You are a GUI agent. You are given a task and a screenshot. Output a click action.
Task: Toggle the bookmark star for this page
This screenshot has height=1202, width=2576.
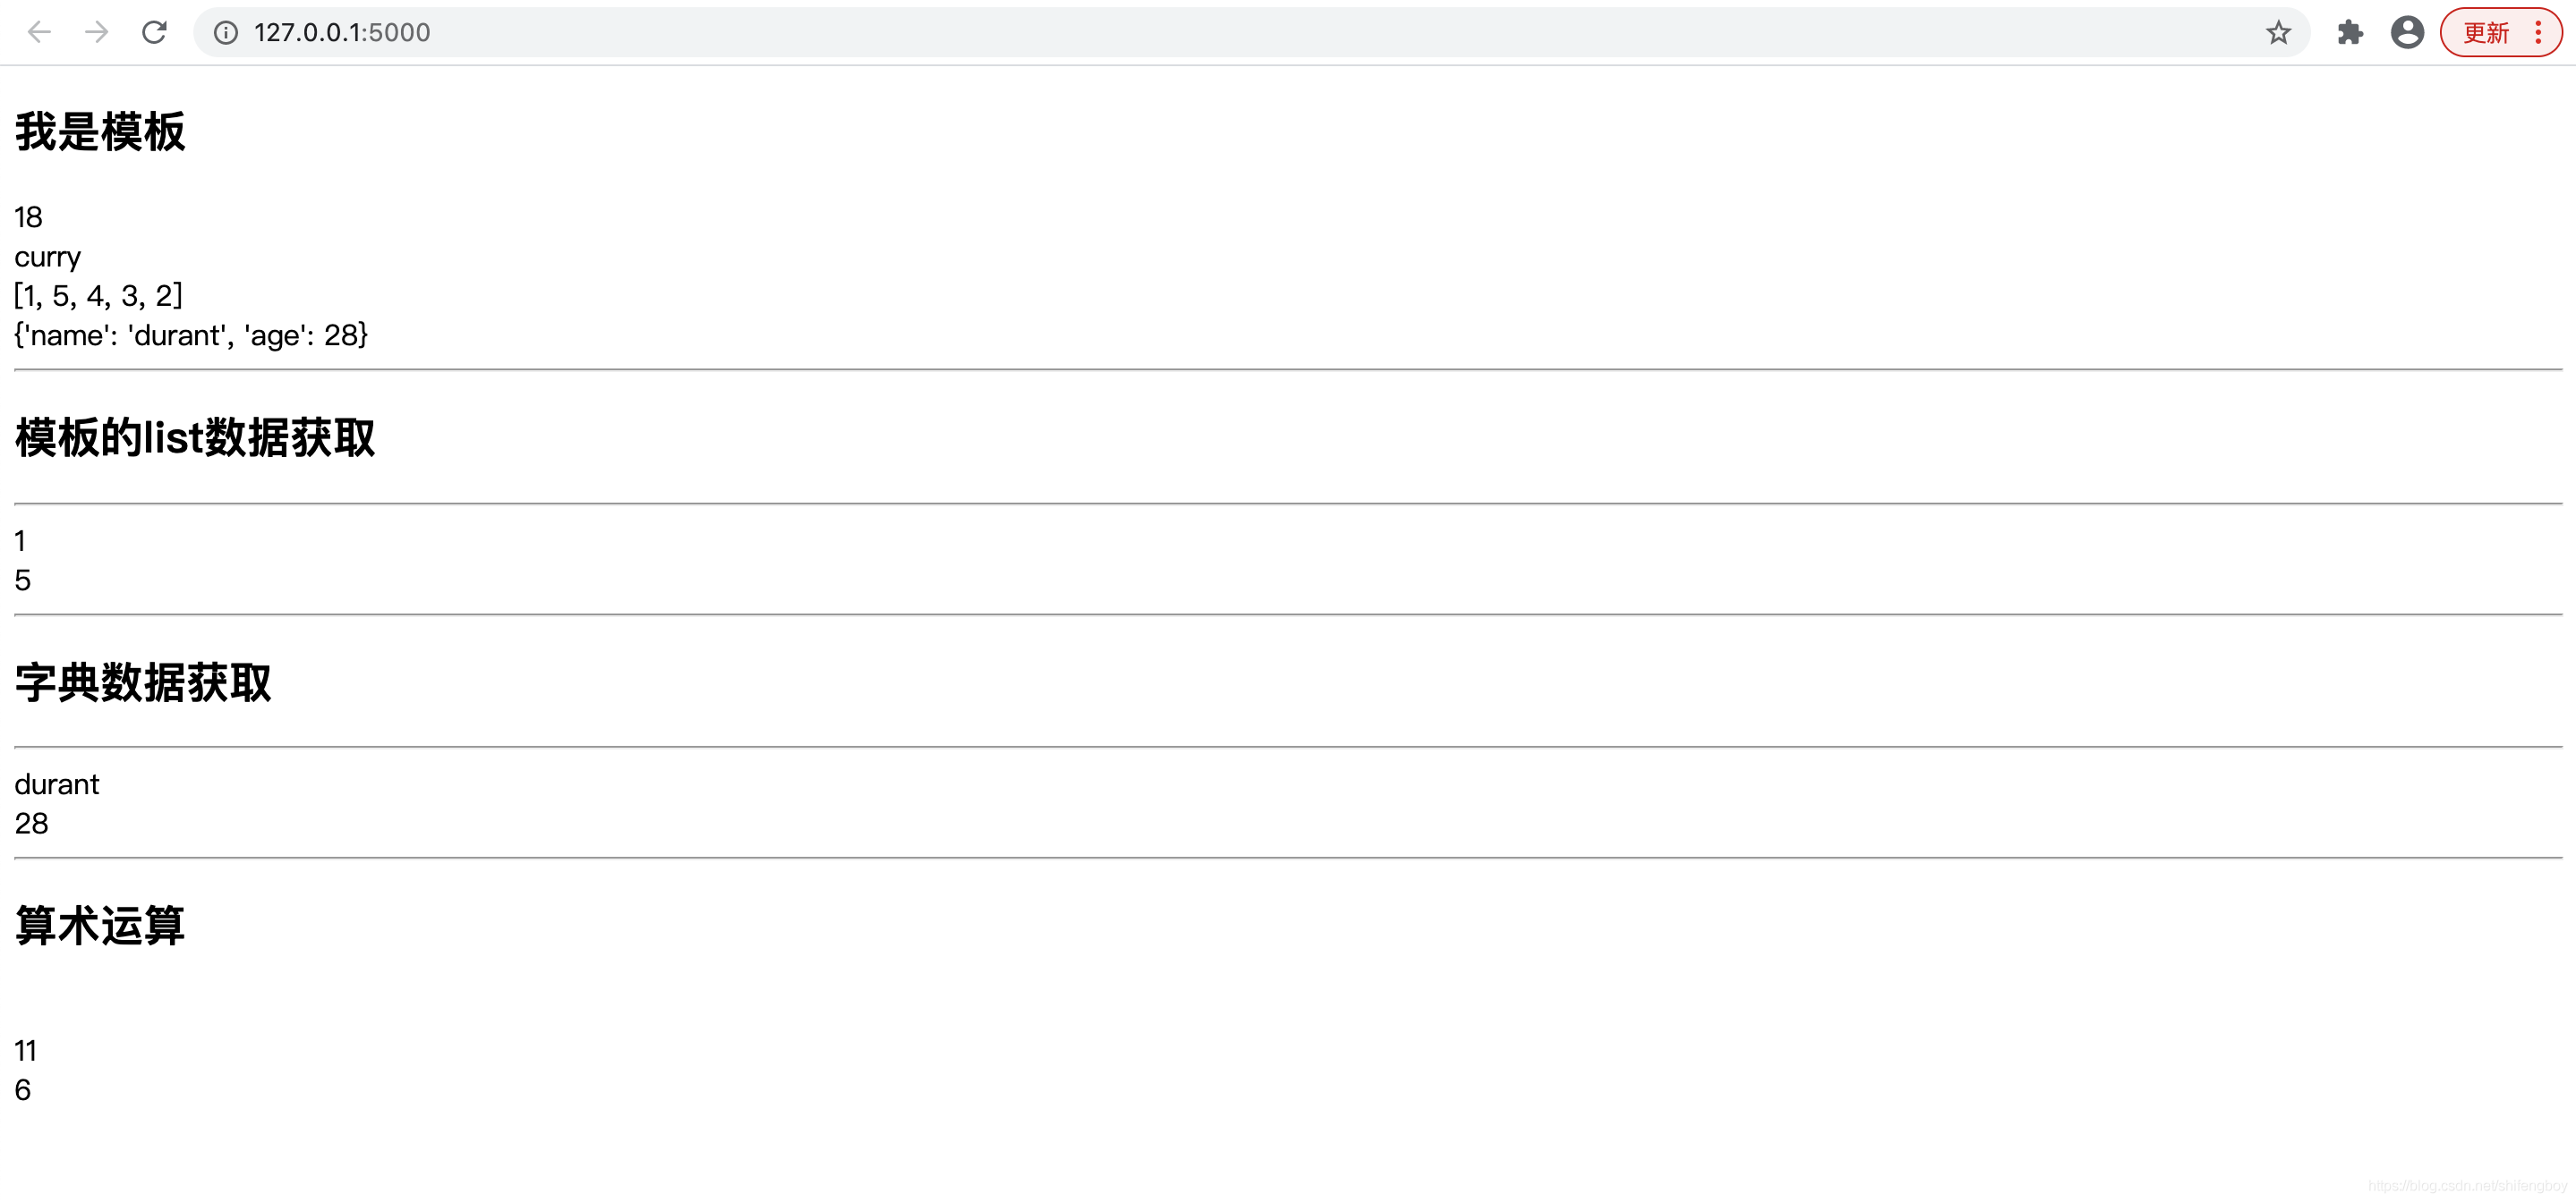pyautogui.click(x=2278, y=32)
